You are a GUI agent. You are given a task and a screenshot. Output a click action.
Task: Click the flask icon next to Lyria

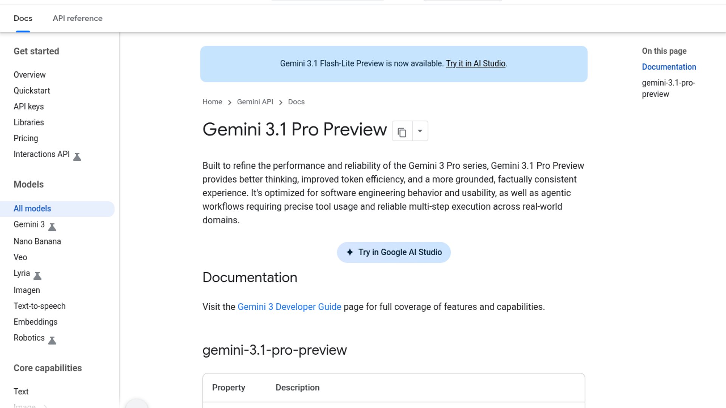(x=37, y=276)
